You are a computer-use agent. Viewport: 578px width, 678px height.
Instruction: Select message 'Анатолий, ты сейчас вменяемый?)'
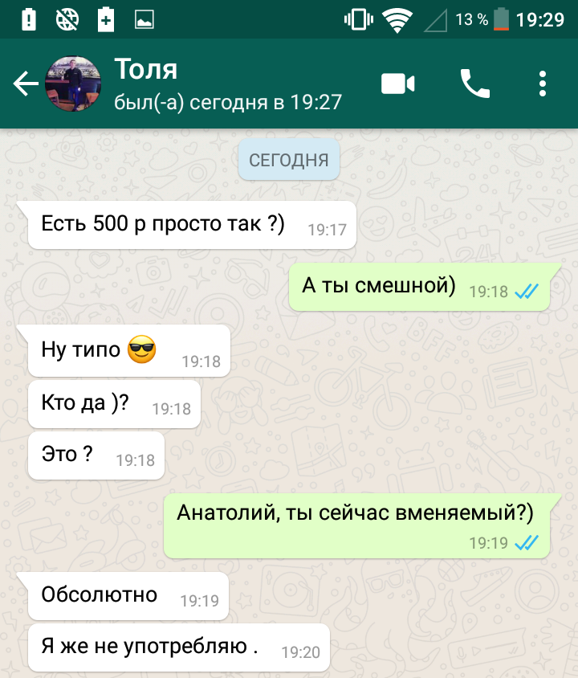356,526
